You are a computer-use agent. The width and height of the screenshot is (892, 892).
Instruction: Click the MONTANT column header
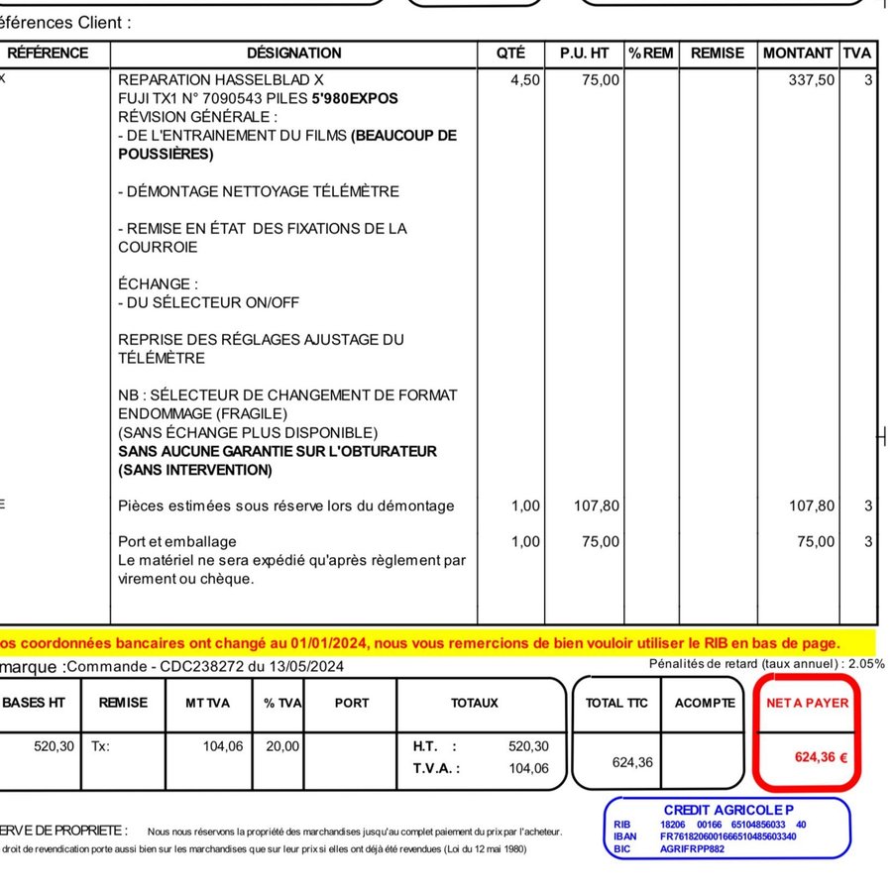tap(797, 54)
